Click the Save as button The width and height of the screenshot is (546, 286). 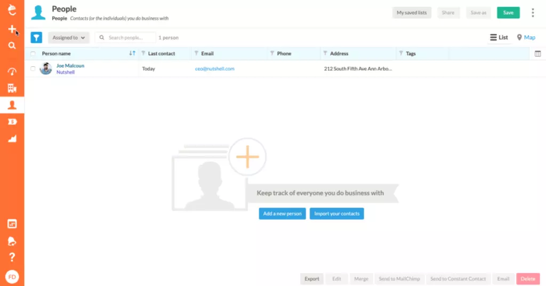click(x=478, y=13)
